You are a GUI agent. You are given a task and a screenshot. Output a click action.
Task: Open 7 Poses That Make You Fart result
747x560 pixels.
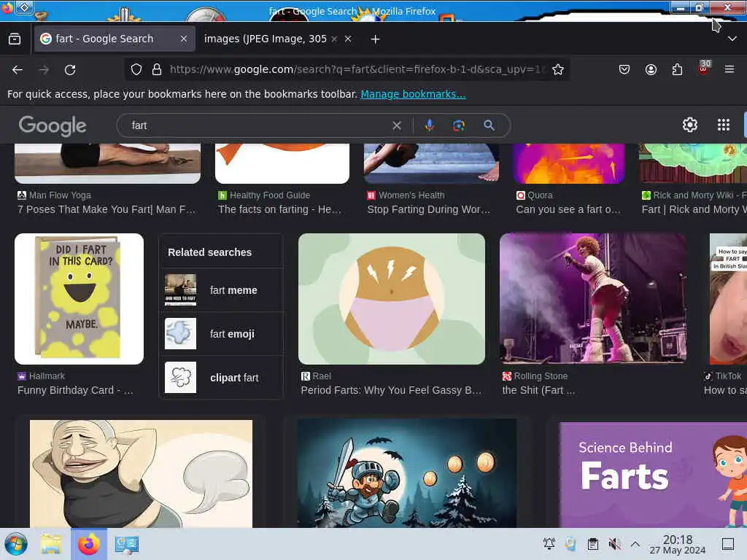(x=107, y=209)
